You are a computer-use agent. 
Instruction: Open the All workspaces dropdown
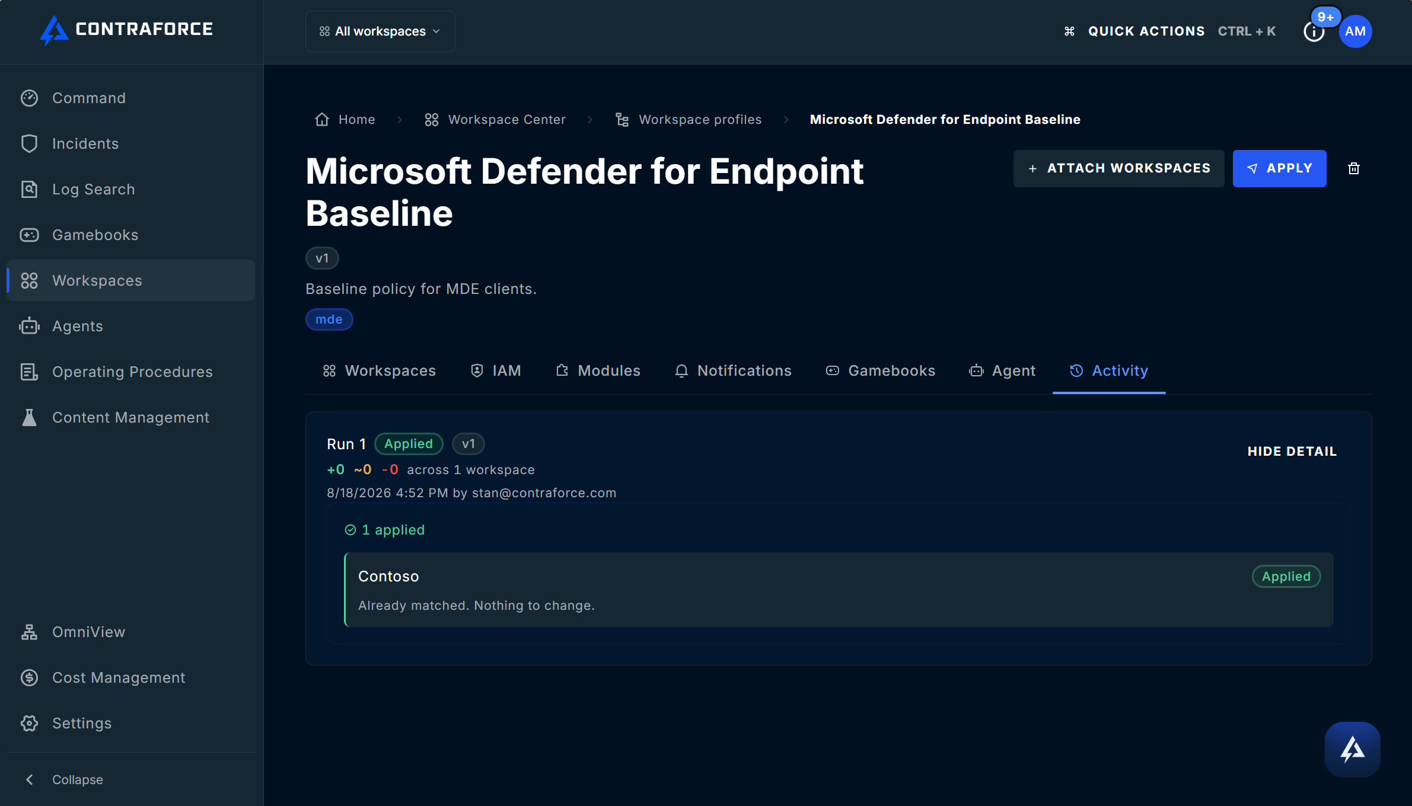[380, 31]
